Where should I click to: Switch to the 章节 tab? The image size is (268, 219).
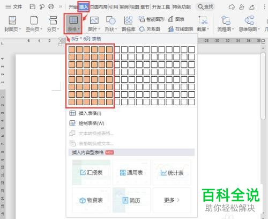(x=145, y=7)
